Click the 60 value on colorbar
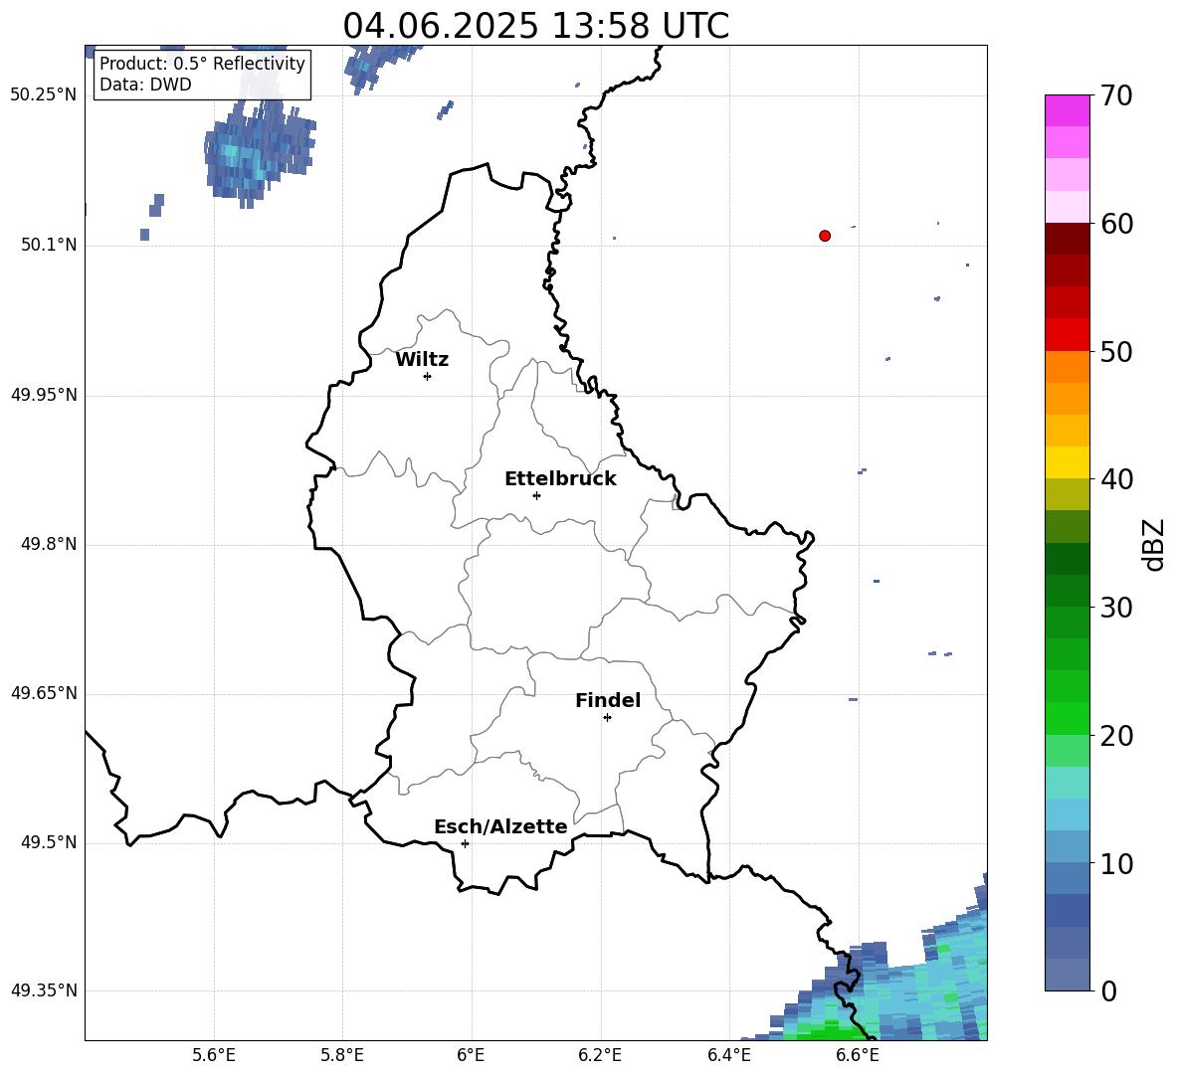The width and height of the screenshot is (1178, 1075). (x=1116, y=224)
